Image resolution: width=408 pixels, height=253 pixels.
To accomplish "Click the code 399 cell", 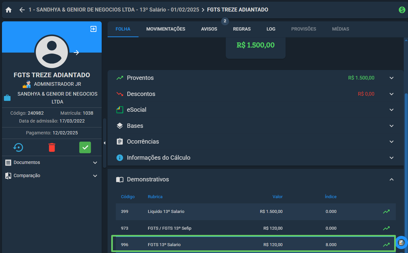I will 125,212.
